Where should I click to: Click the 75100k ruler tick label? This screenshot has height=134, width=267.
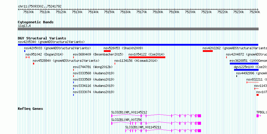(28, 12)
